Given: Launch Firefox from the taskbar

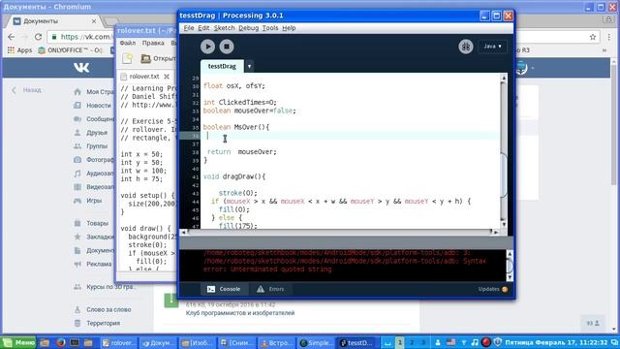Looking at the screenshot, I should 60,342.
